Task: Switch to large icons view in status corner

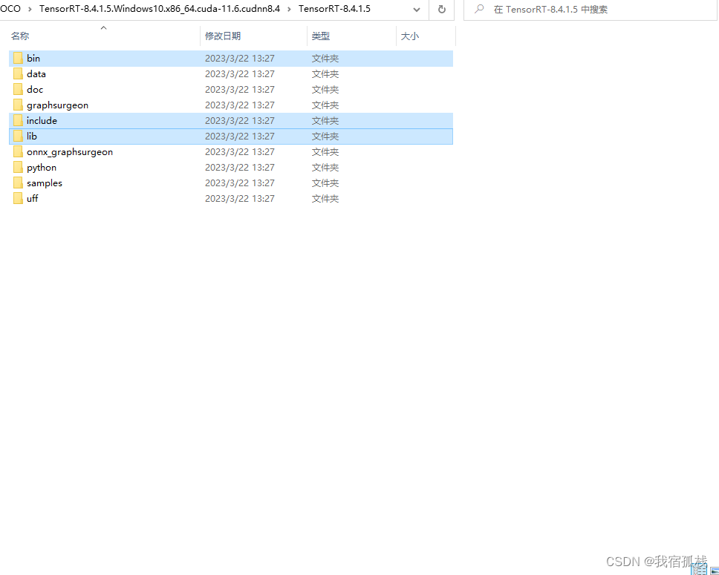Action: (714, 571)
